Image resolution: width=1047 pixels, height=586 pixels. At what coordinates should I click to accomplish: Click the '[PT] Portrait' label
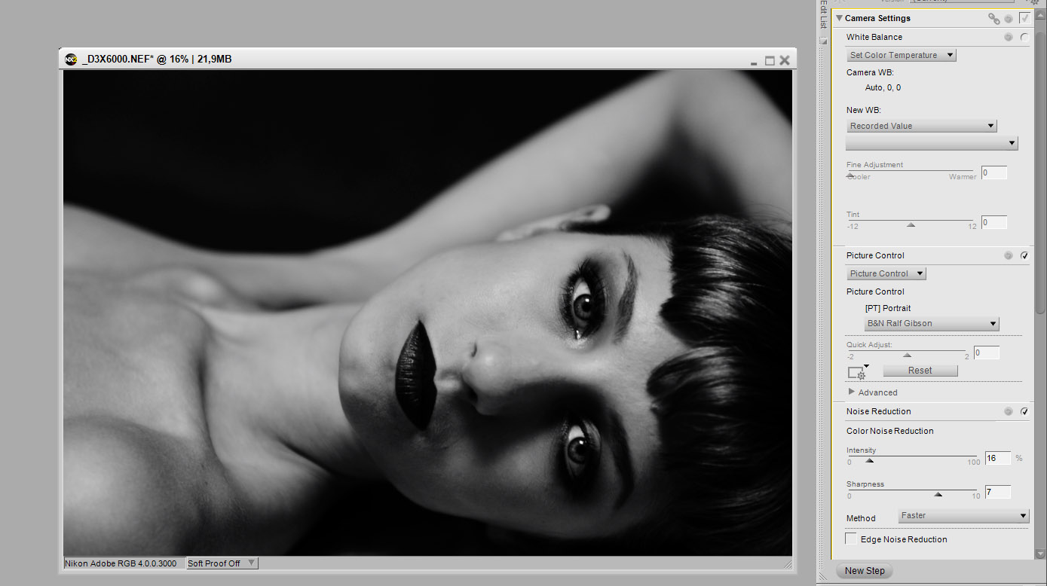(888, 308)
